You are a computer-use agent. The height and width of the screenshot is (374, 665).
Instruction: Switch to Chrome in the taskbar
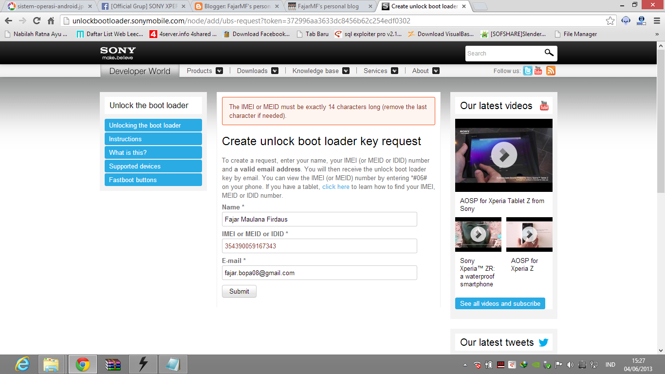pyautogui.click(x=82, y=364)
